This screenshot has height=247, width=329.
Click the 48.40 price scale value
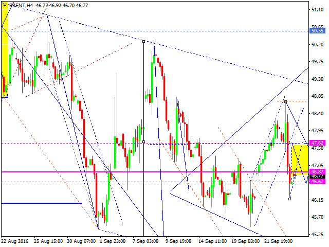[317, 113]
